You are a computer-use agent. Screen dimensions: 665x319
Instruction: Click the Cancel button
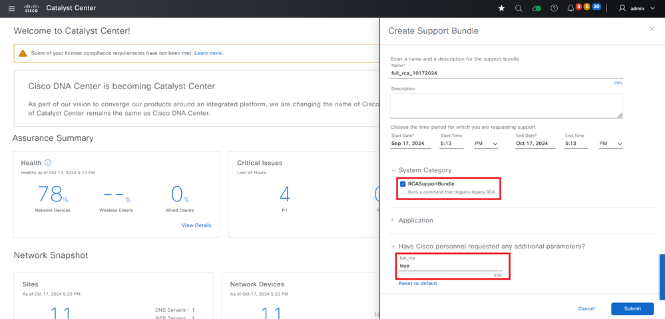(x=586, y=309)
